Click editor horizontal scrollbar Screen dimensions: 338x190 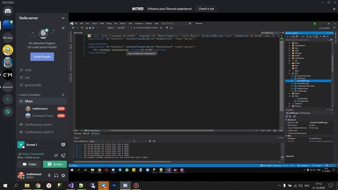tap(162, 130)
